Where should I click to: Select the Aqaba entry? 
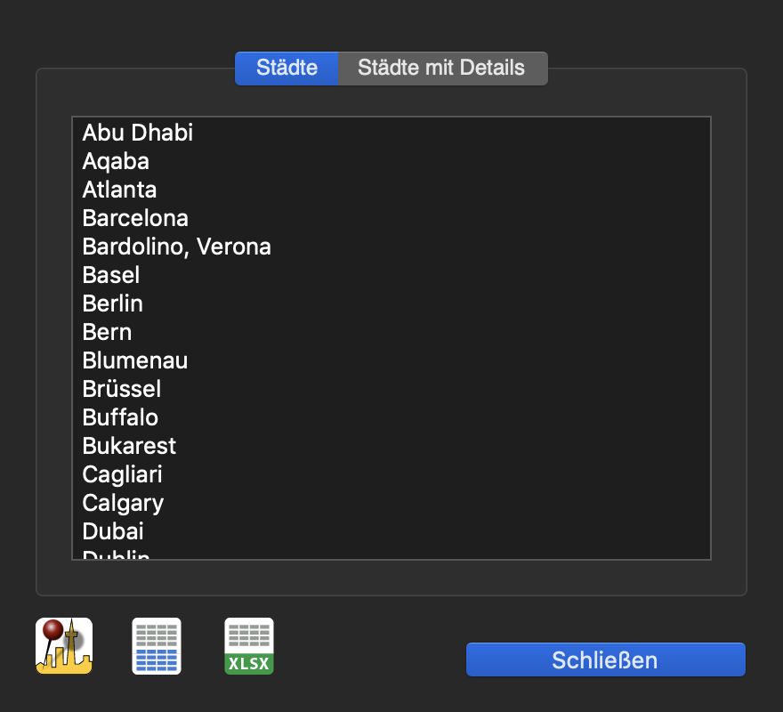tap(391, 161)
